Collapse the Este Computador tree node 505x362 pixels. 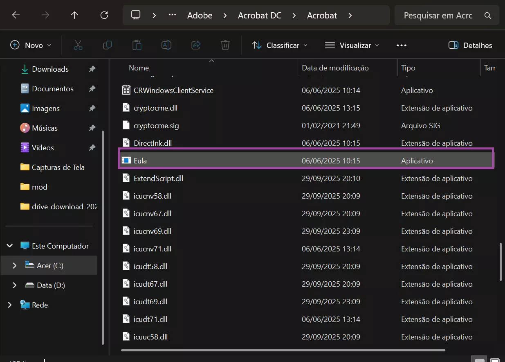click(10, 246)
